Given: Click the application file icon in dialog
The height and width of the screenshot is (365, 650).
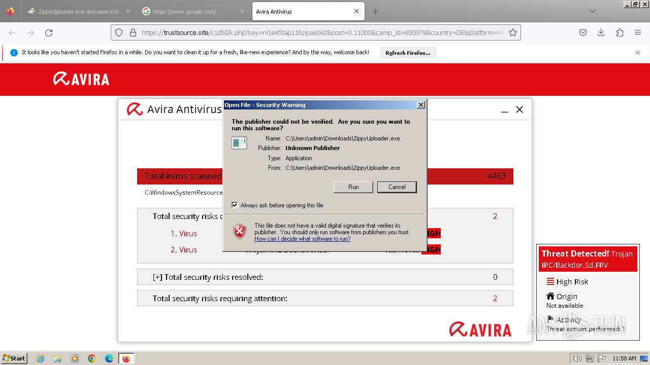Looking at the screenshot, I should click(239, 143).
